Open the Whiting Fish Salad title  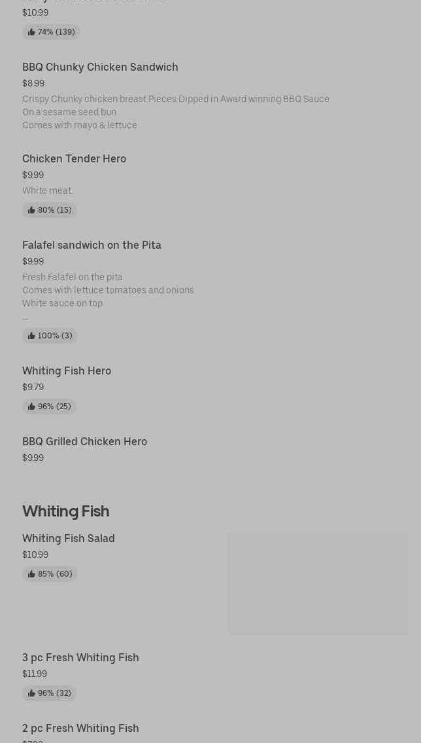pos(69,539)
